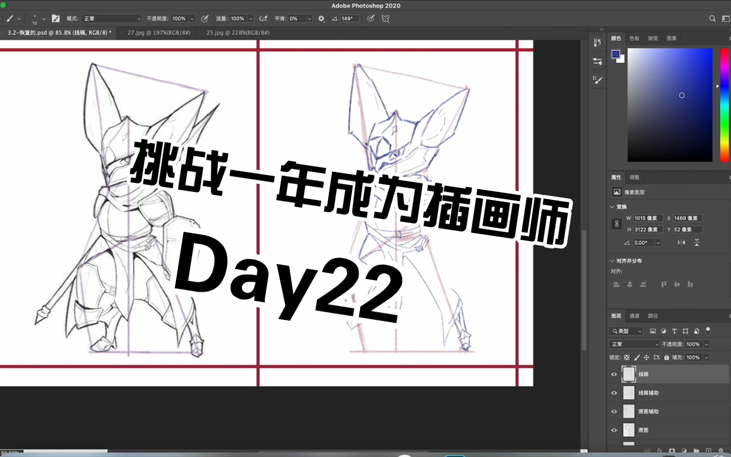
Task: Open the 模式 blend mode dropdown in options bar
Action: click(x=112, y=19)
